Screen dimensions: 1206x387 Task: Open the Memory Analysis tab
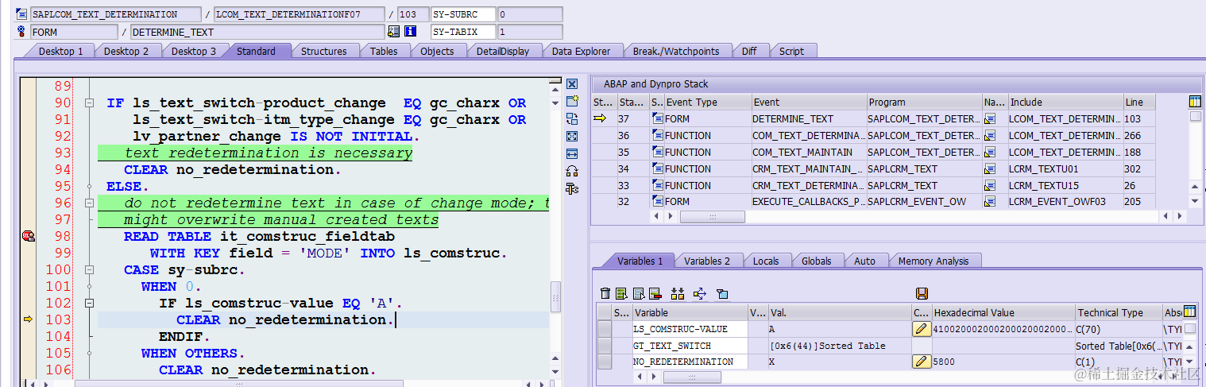coord(933,261)
